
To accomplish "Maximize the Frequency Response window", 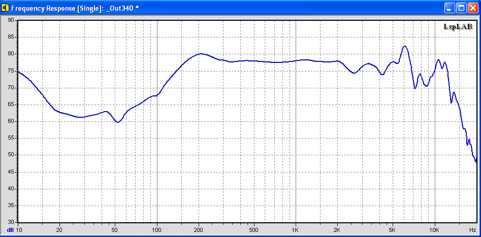I will pyautogui.click(x=461, y=8).
